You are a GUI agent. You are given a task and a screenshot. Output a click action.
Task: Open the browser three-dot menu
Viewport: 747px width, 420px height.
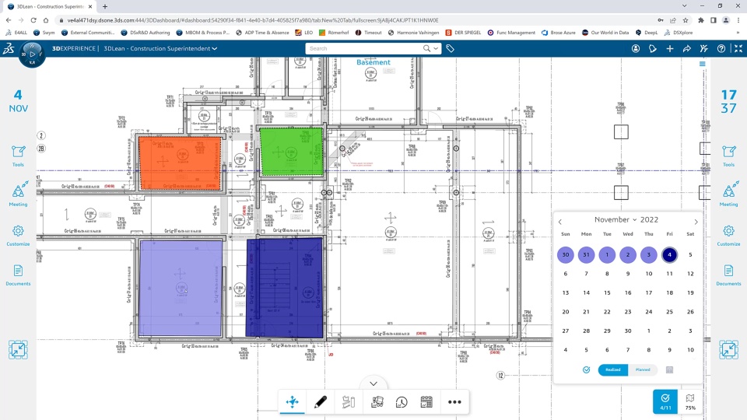[x=738, y=20]
